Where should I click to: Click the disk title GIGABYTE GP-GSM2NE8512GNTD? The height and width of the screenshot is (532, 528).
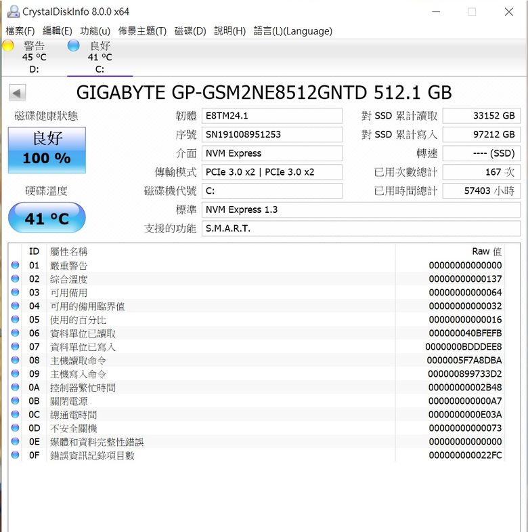click(221, 92)
